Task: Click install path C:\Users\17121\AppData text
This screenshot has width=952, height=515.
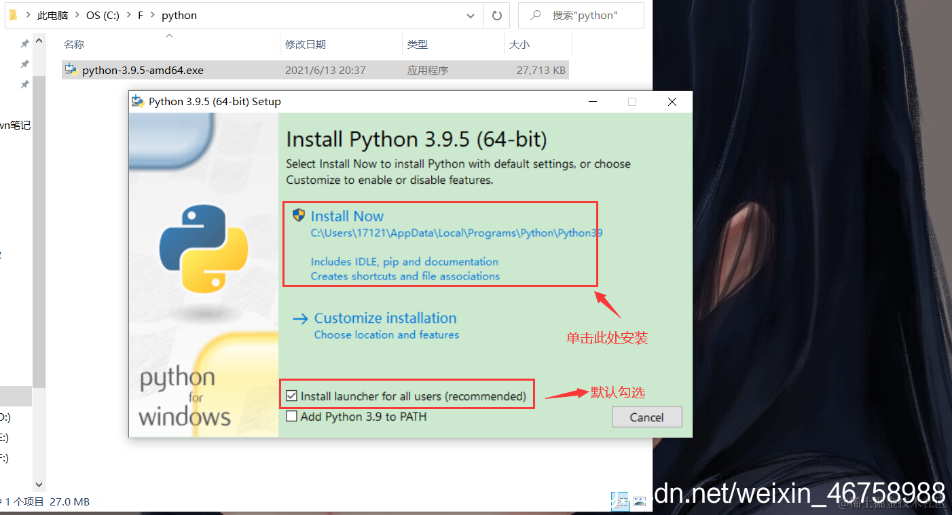Action: coord(456,233)
